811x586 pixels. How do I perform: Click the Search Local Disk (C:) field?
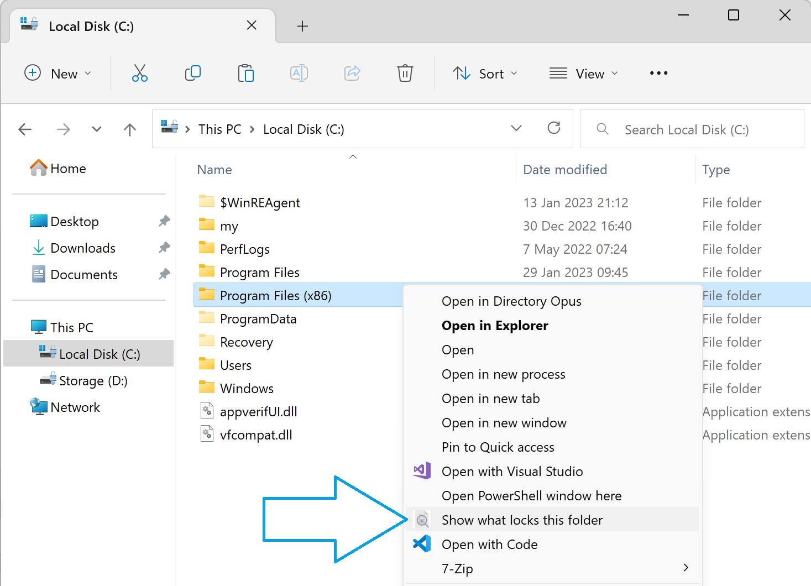point(692,129)
